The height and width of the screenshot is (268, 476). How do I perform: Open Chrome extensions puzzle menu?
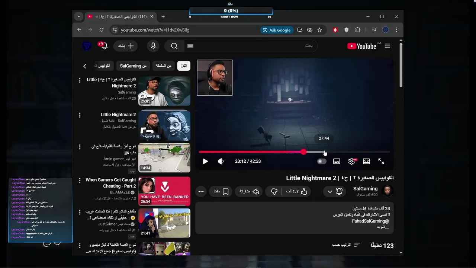coord(358,30)
